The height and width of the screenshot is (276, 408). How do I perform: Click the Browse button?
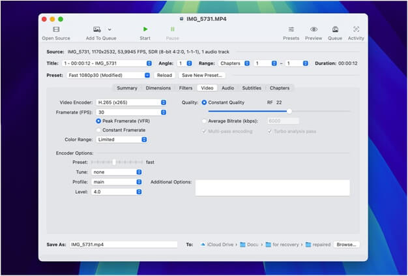tap(346, 245)
